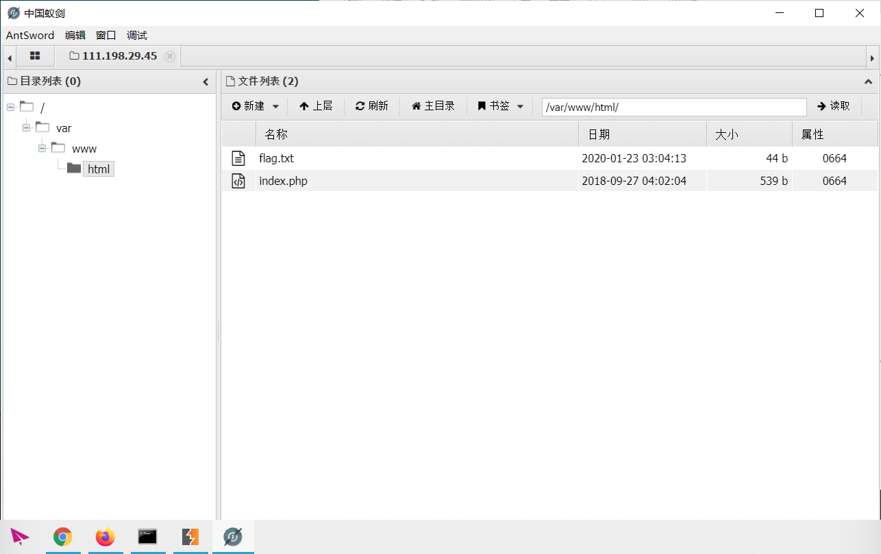Collapse the 目录列表 panel with chevron
Viewport: 881px width, 554px height.
pos(206,81)
